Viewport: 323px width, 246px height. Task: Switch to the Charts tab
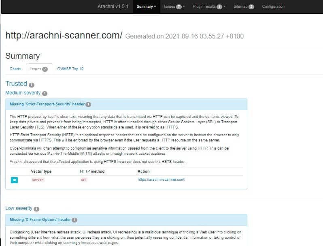[15, 69]
